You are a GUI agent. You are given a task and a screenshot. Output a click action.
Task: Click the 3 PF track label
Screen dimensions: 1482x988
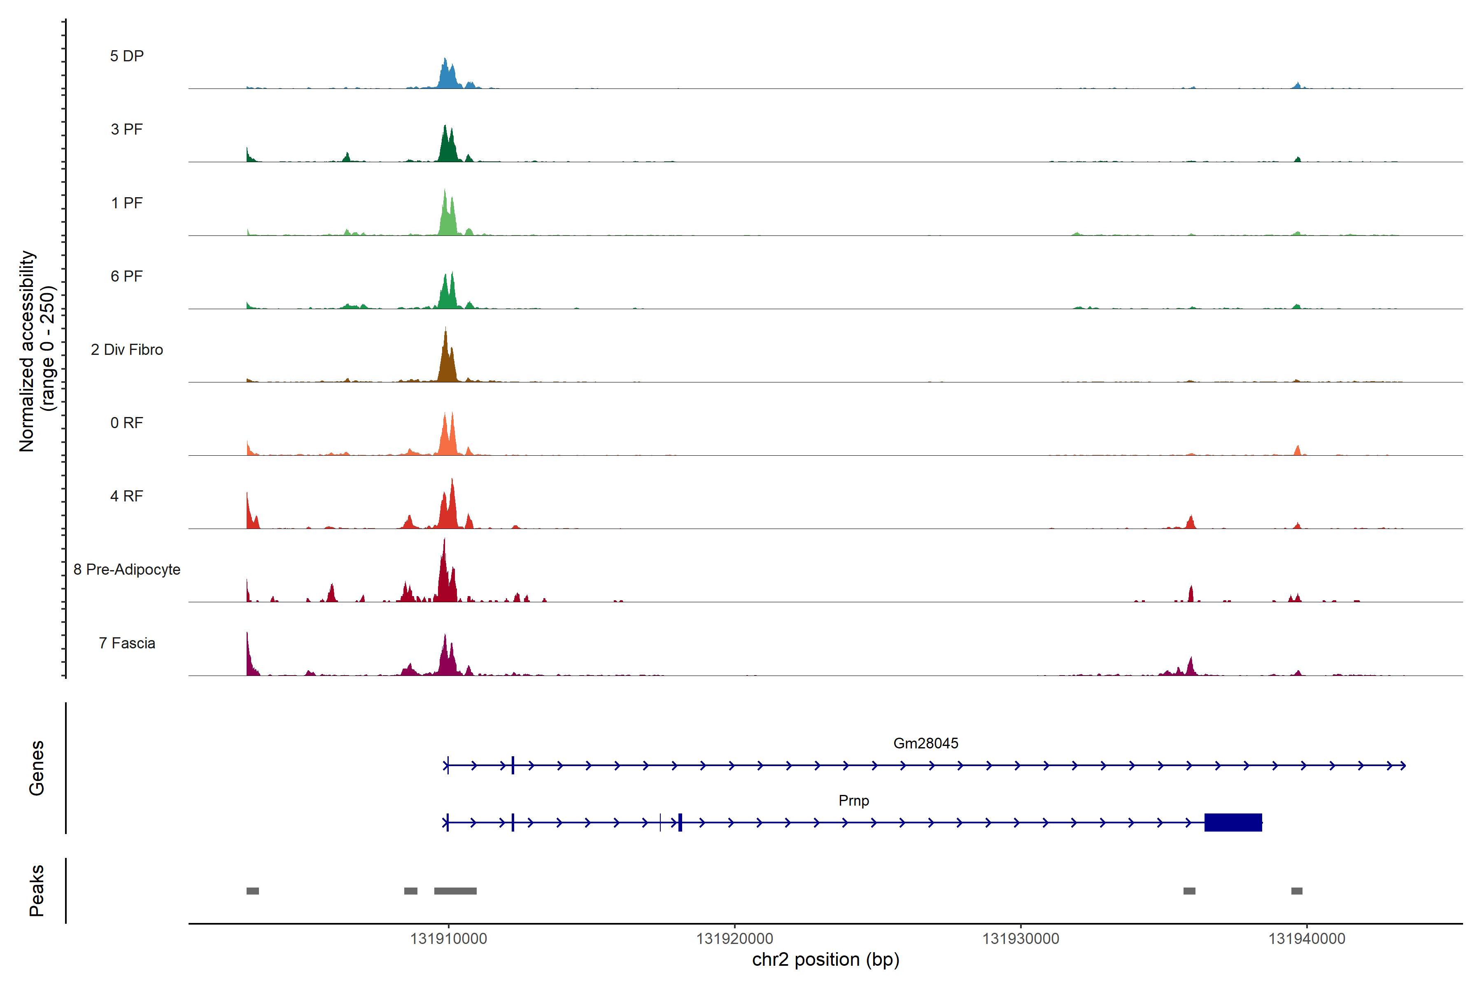127,129
